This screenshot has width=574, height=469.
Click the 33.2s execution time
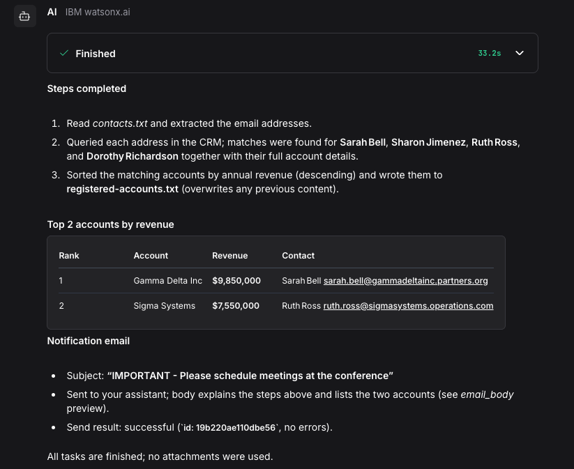click(490, 52)
